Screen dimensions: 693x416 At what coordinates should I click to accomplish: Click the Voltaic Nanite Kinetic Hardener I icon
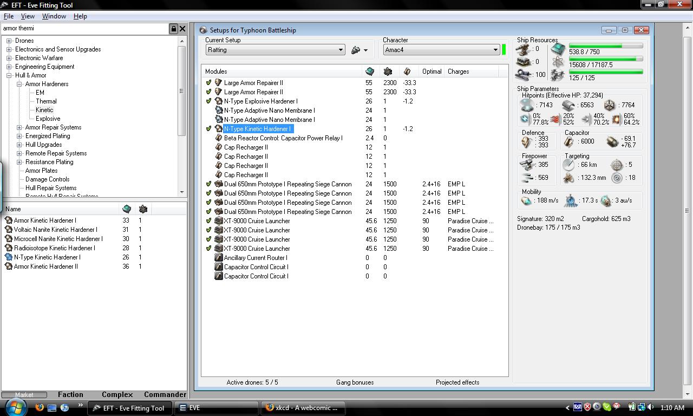(x=9, y=230)
